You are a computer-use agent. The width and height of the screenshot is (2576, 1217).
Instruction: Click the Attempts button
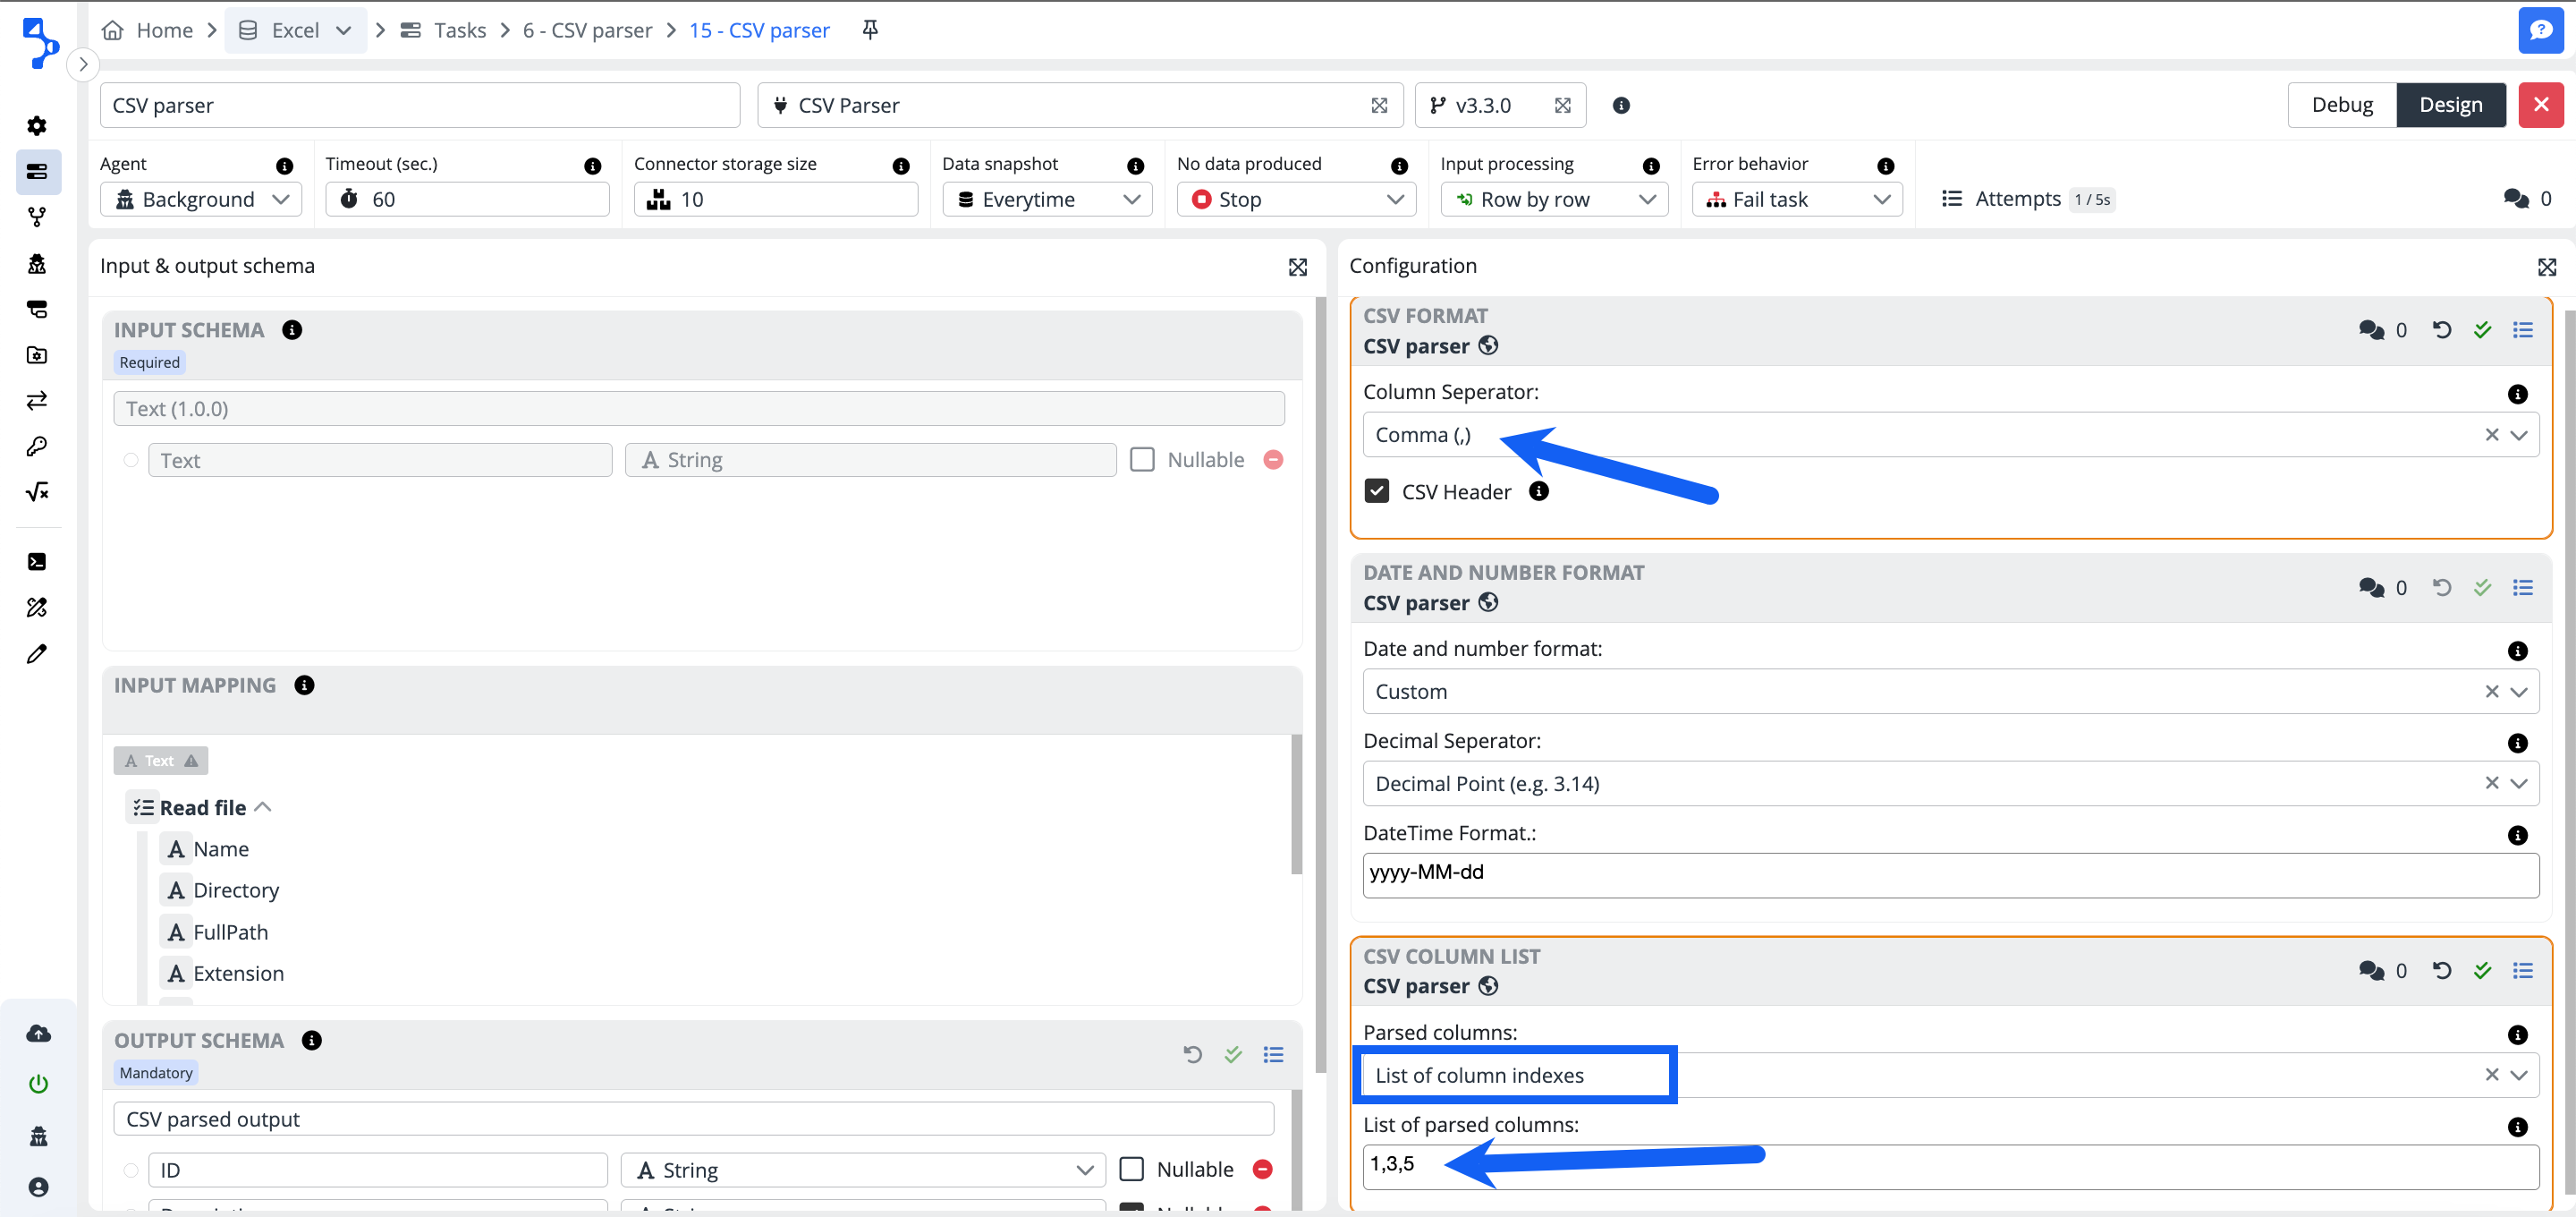2016,200
